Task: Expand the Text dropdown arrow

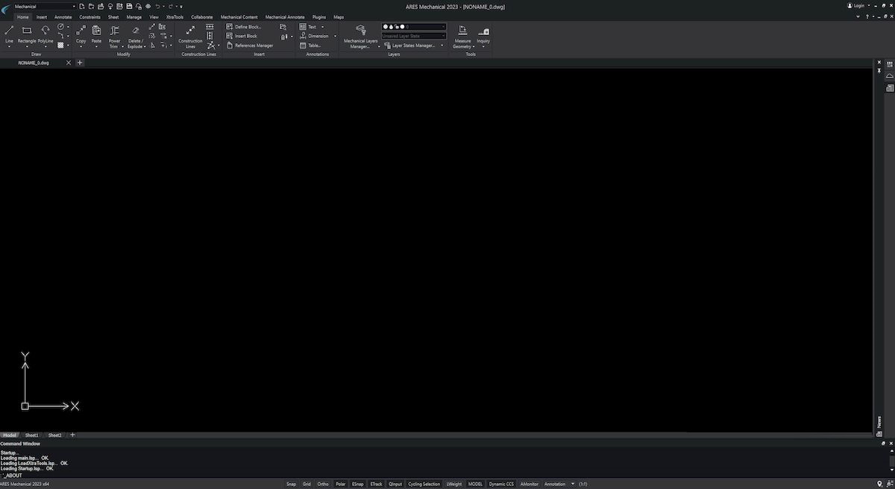Action: (x=322, y=27)
